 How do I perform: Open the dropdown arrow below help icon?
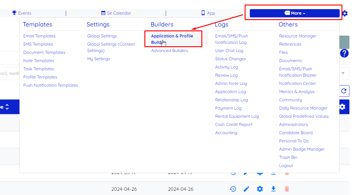tap(343, 73)
